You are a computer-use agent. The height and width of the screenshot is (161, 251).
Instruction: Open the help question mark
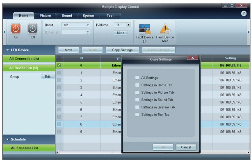coord(244,13)
